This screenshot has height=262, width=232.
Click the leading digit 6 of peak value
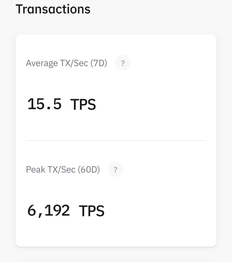point(32,211)
